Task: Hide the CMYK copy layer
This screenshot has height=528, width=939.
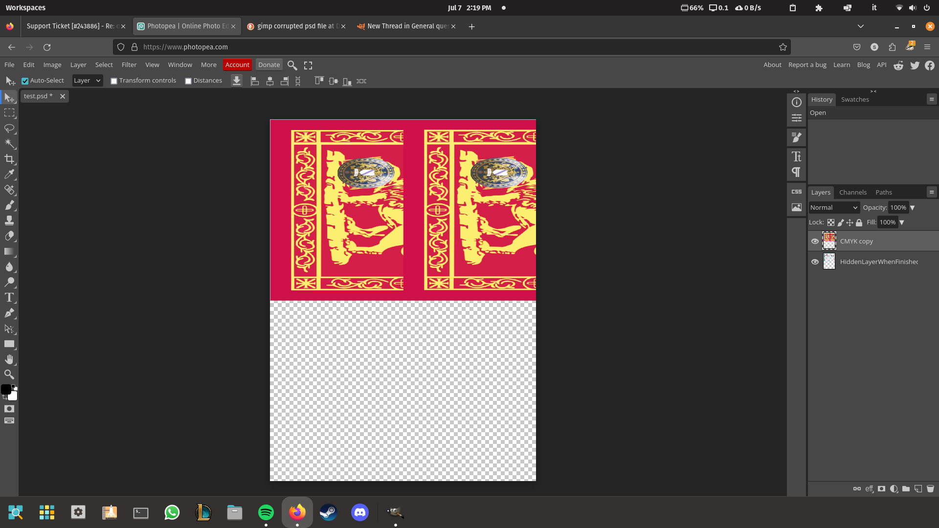Action: pyautogui.click(x=815, y=241)
